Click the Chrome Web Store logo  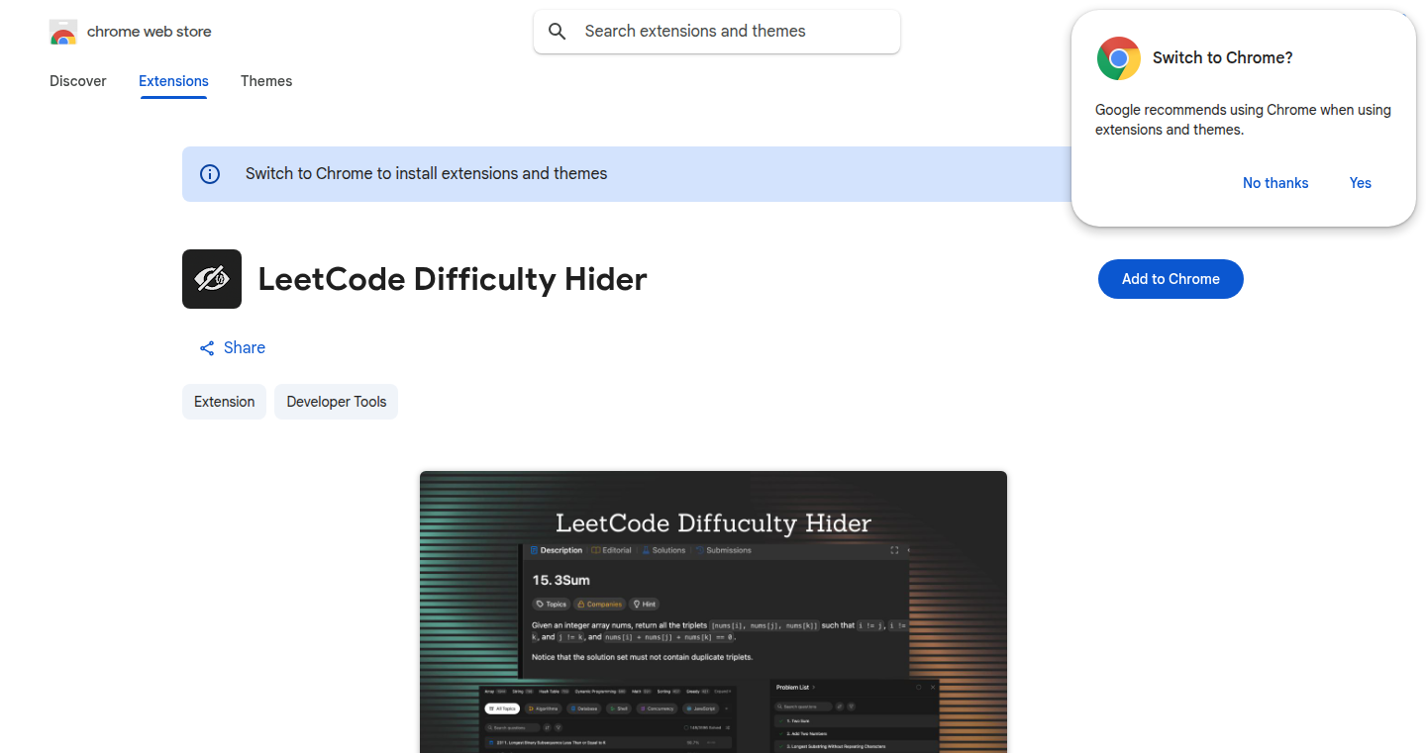(63, 32)
